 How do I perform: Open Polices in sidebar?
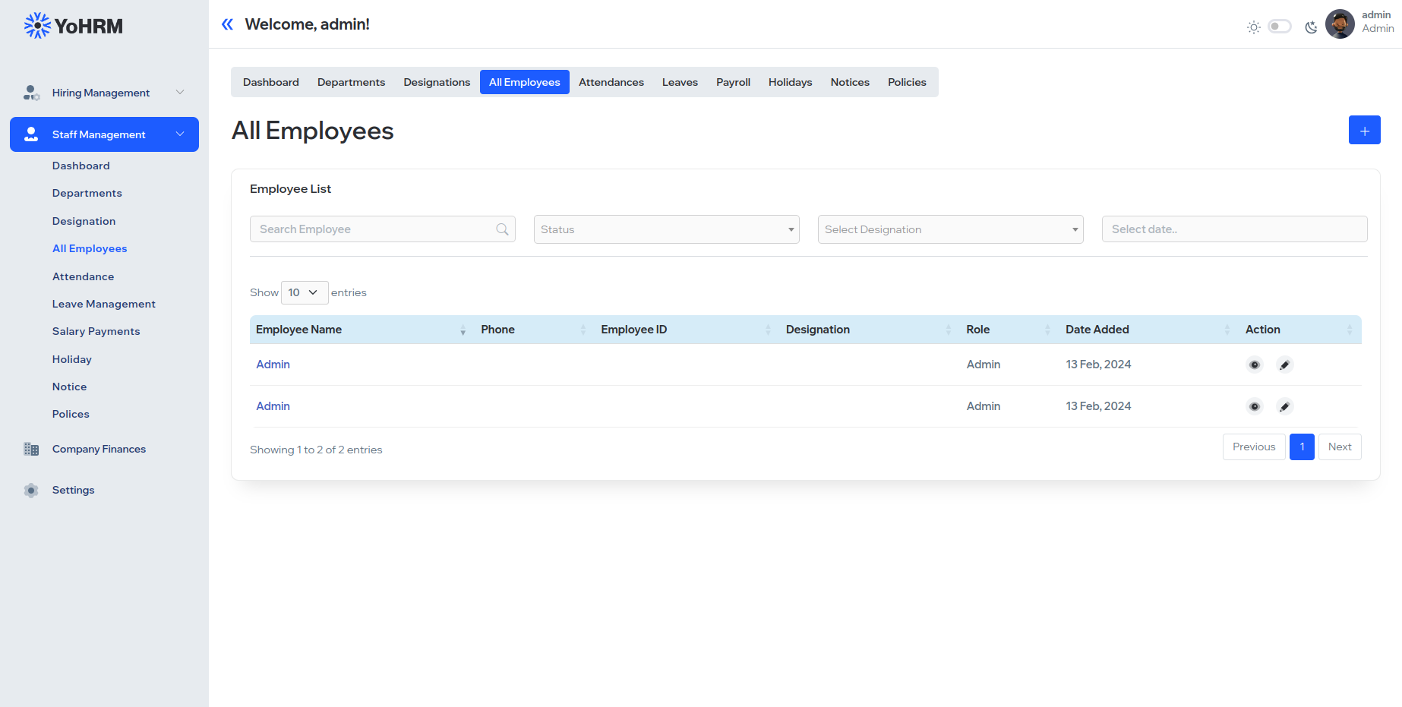[71, 414]
